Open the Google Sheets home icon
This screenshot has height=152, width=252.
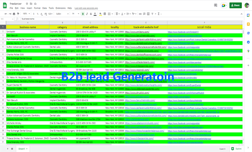(5, 6)
